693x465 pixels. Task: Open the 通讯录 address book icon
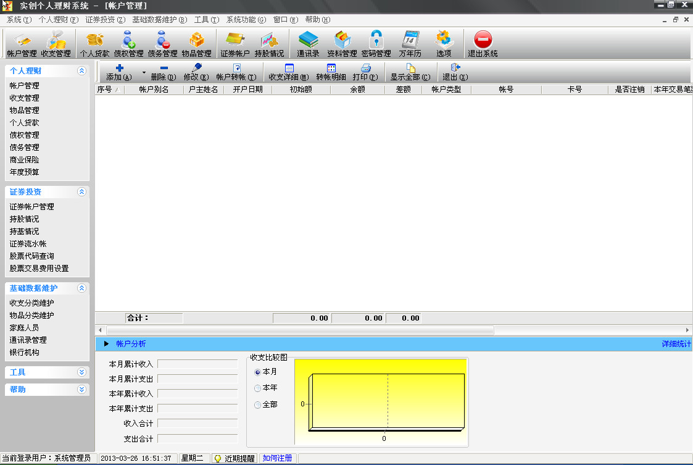point(308,44)
